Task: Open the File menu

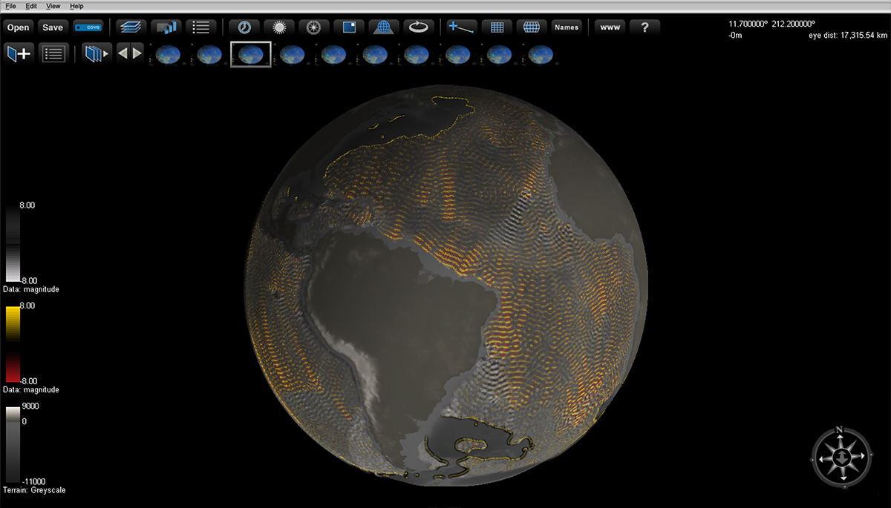Action: pos(11,6)
